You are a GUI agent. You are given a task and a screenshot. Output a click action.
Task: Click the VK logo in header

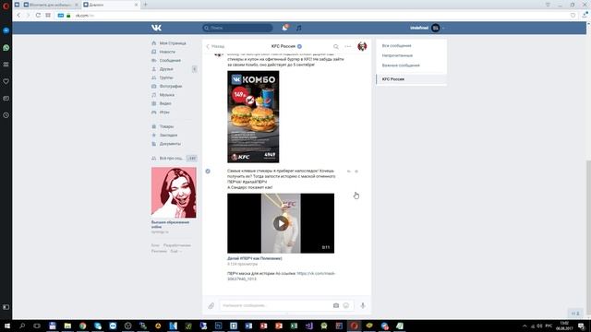click(156, 28)
